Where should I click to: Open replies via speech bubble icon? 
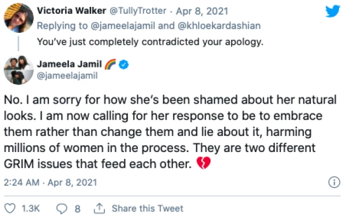[62, 208]
